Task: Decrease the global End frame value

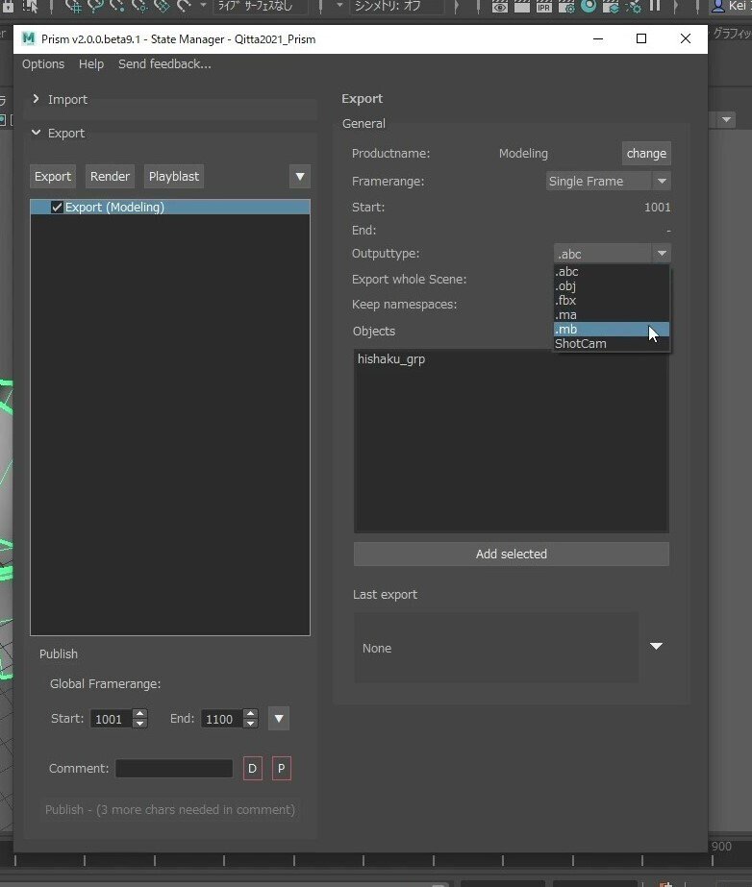Action: pos(250,724)
